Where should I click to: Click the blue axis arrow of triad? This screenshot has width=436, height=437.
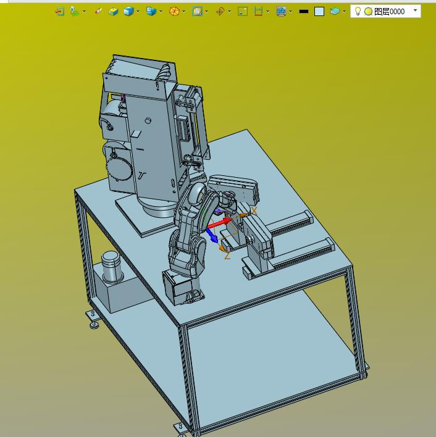click(x=212, y=235)
